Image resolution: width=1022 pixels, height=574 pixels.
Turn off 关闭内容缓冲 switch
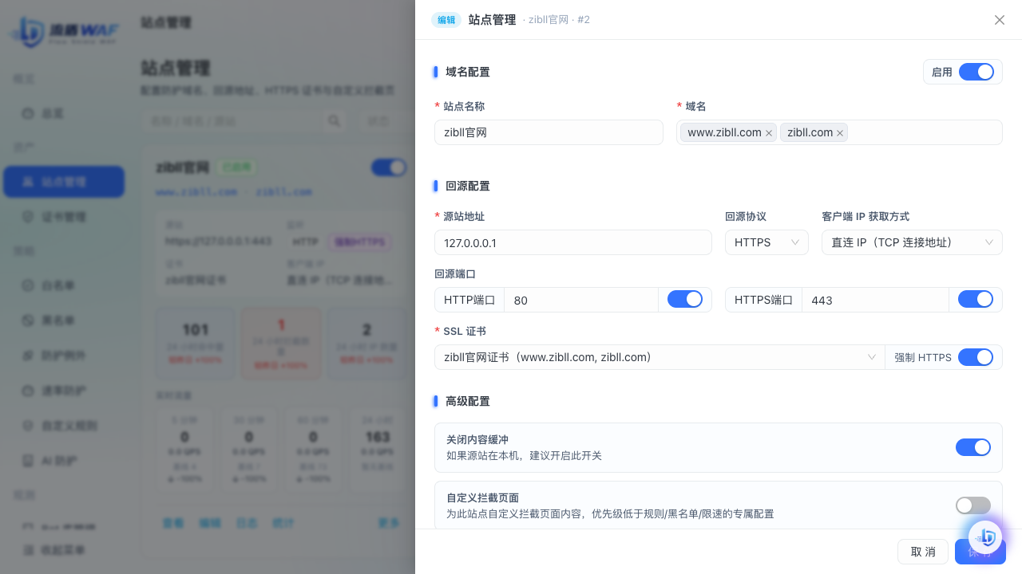[x=973, y=447]
